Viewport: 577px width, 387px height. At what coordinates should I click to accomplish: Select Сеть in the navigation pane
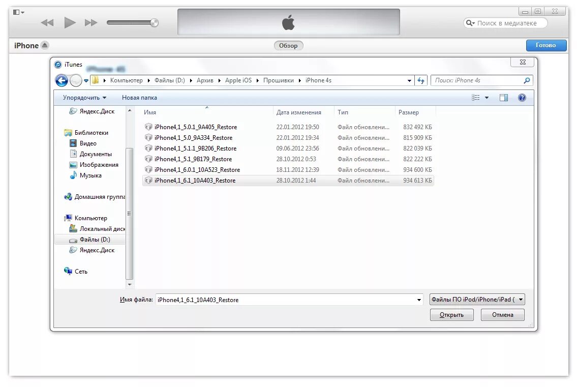[x=76, y=272]
